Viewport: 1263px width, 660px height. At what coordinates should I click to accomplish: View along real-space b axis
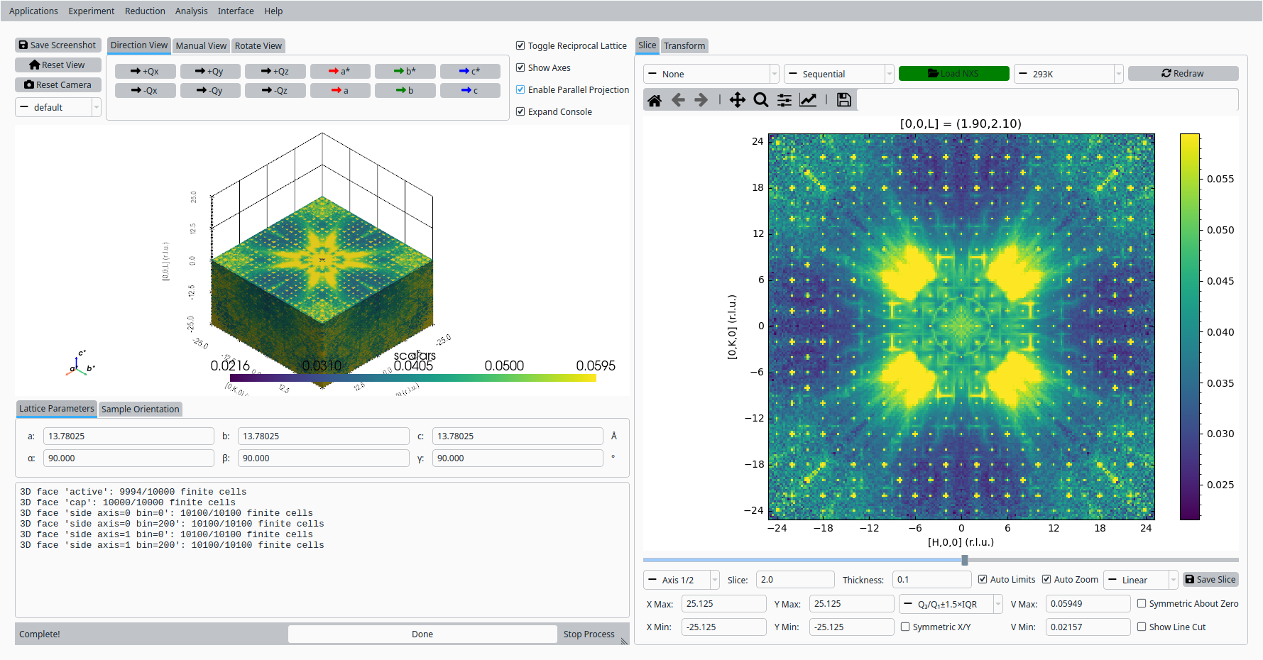pyautogui.click(x=405, y=90)
